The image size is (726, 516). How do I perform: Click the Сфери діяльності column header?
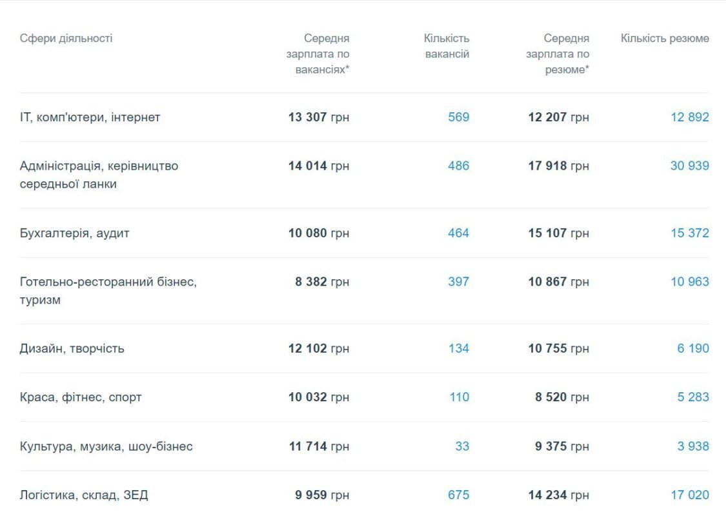pos(66,39)
